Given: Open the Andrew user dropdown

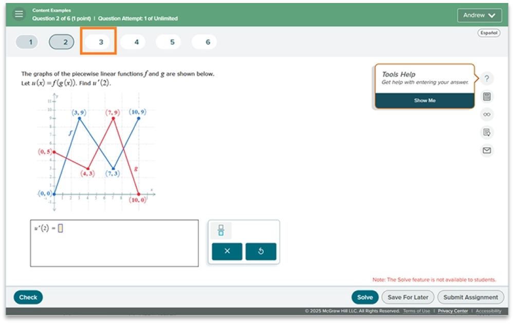Looking at the screenshot, I should tap(479, 15).
